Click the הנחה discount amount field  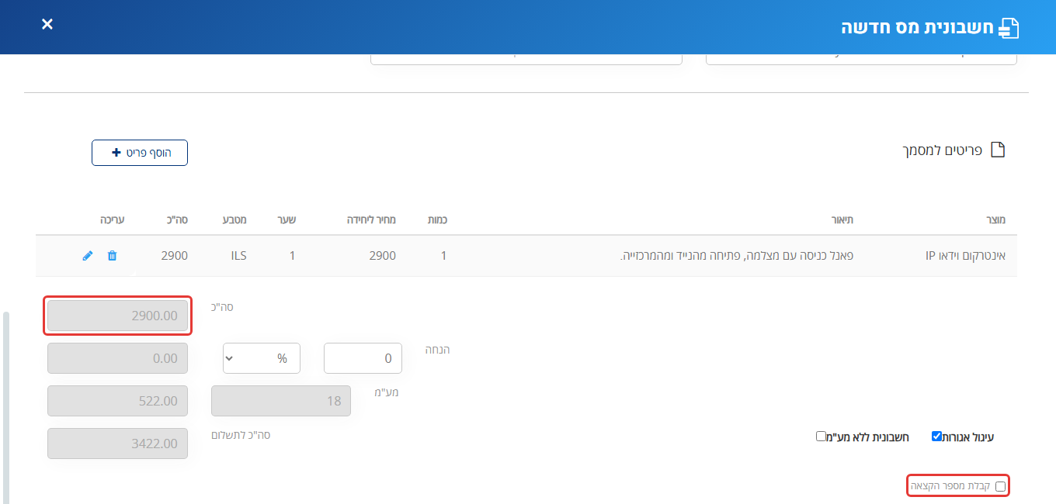[x=363, y=358]
